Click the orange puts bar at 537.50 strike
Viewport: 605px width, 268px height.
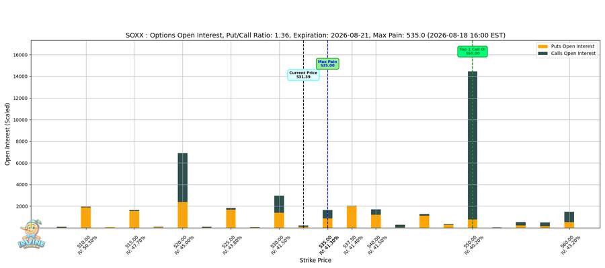click(352, 217)
